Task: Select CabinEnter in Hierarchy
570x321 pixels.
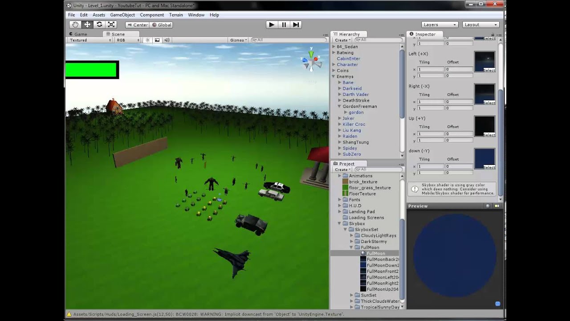Action: coord(348,58)
